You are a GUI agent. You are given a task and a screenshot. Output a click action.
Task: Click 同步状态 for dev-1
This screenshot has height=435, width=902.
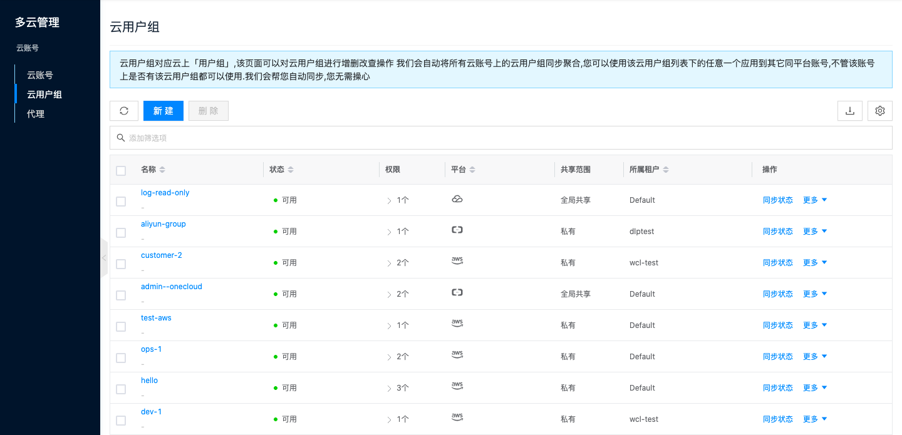pyautogui.click(x=778, y=419)
